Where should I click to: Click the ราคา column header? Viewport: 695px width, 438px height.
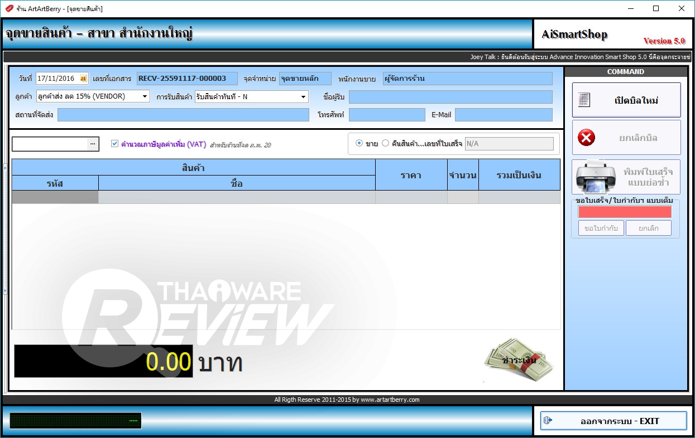(x=411, y=175)
